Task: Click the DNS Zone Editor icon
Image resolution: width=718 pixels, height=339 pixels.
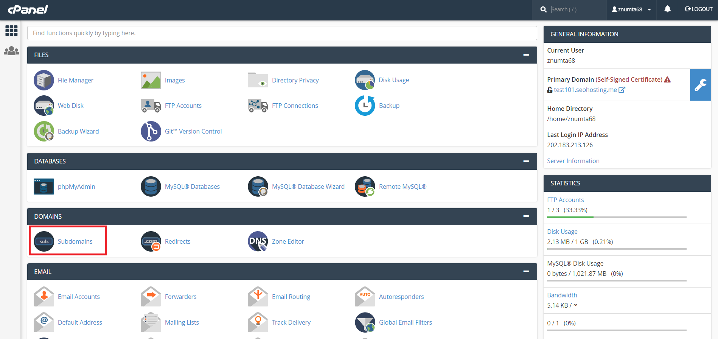Action: 258,241
